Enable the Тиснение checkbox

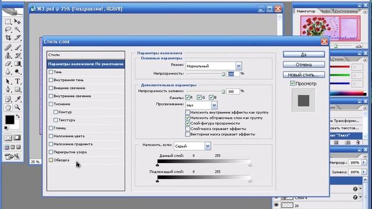point(51,104)
